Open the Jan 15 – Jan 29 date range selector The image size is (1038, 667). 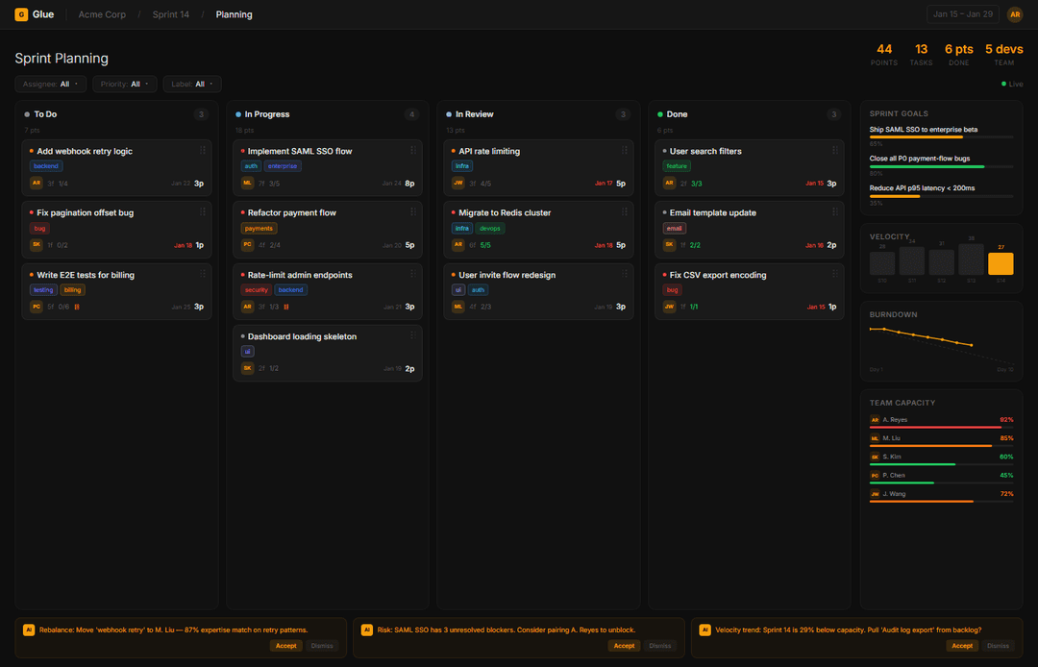(x=961, y=14)
